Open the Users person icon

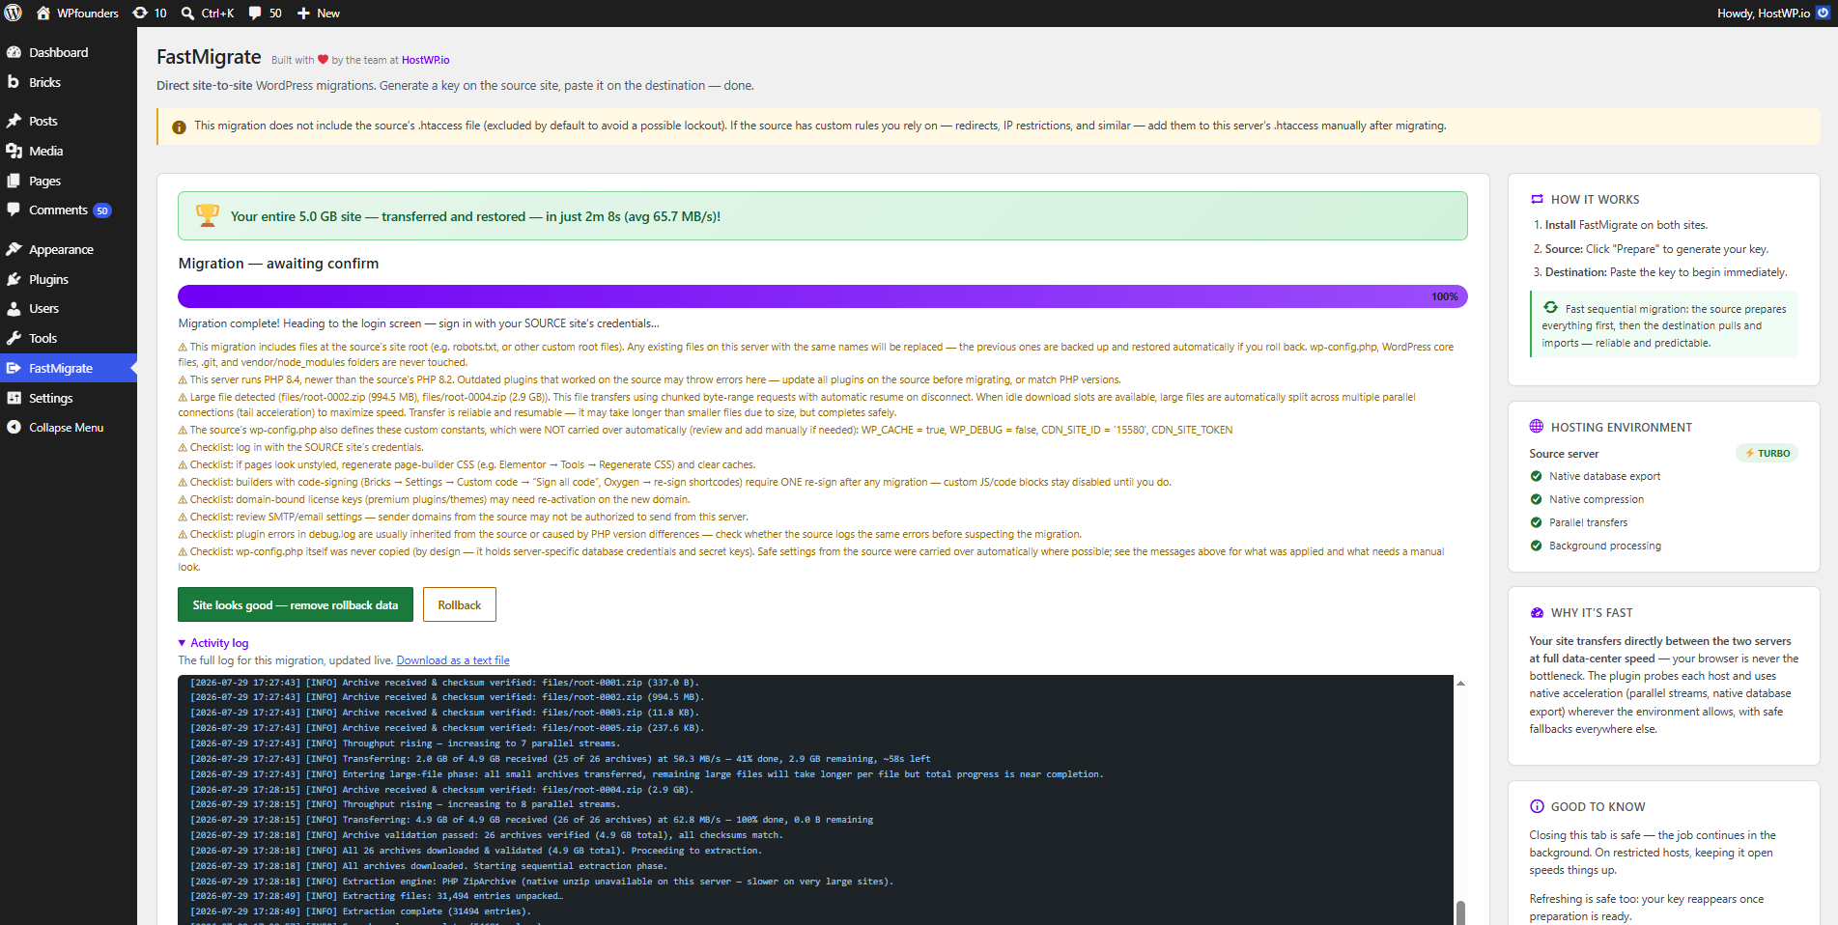click(14, 309)
